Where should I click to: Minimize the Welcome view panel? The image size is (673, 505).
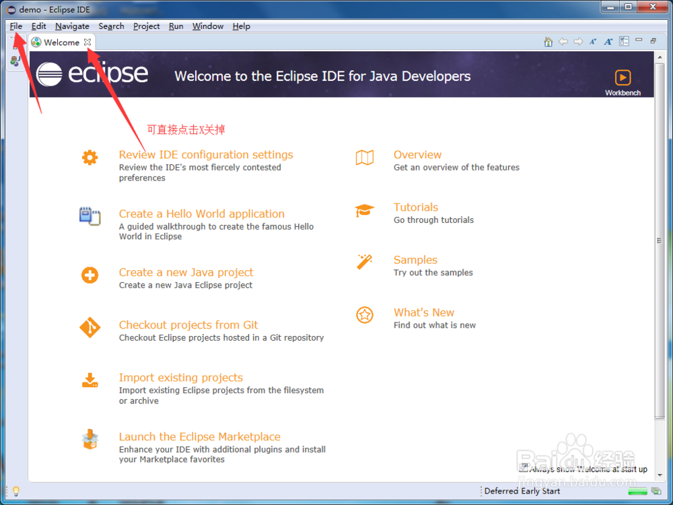point(639,40)
